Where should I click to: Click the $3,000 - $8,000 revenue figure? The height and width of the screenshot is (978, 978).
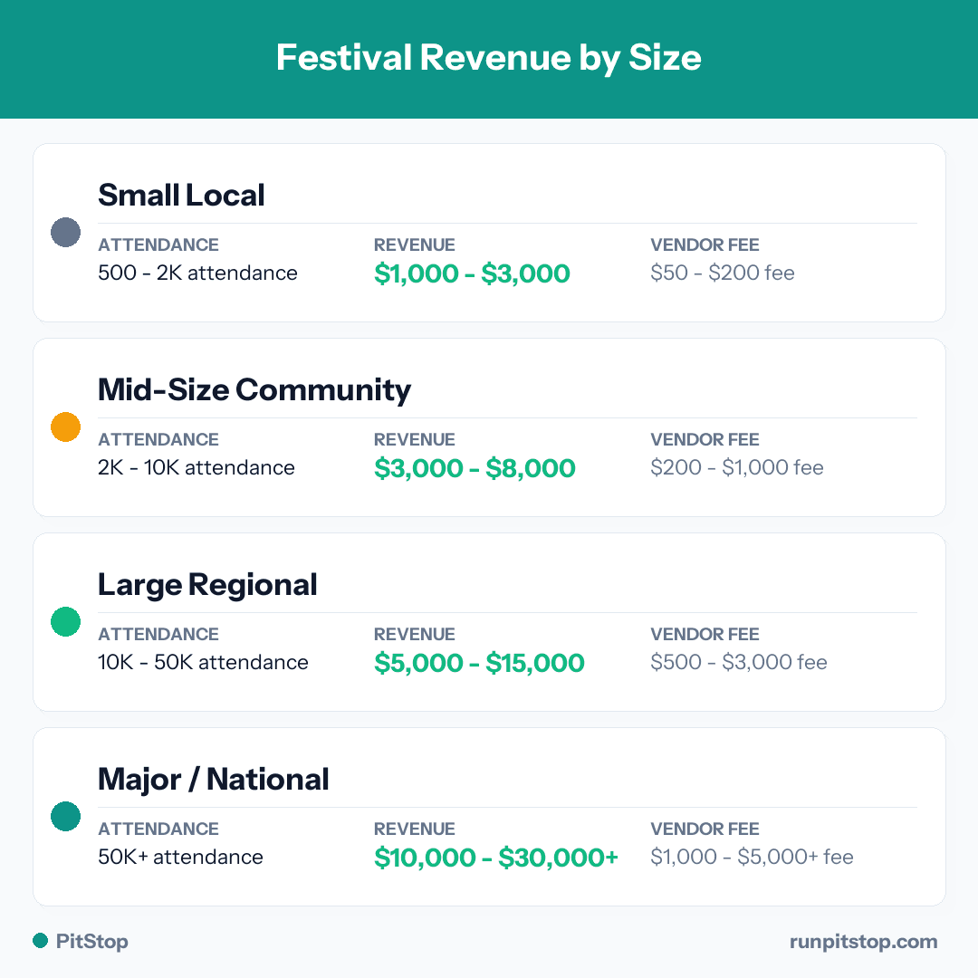(x=475, y=468)
